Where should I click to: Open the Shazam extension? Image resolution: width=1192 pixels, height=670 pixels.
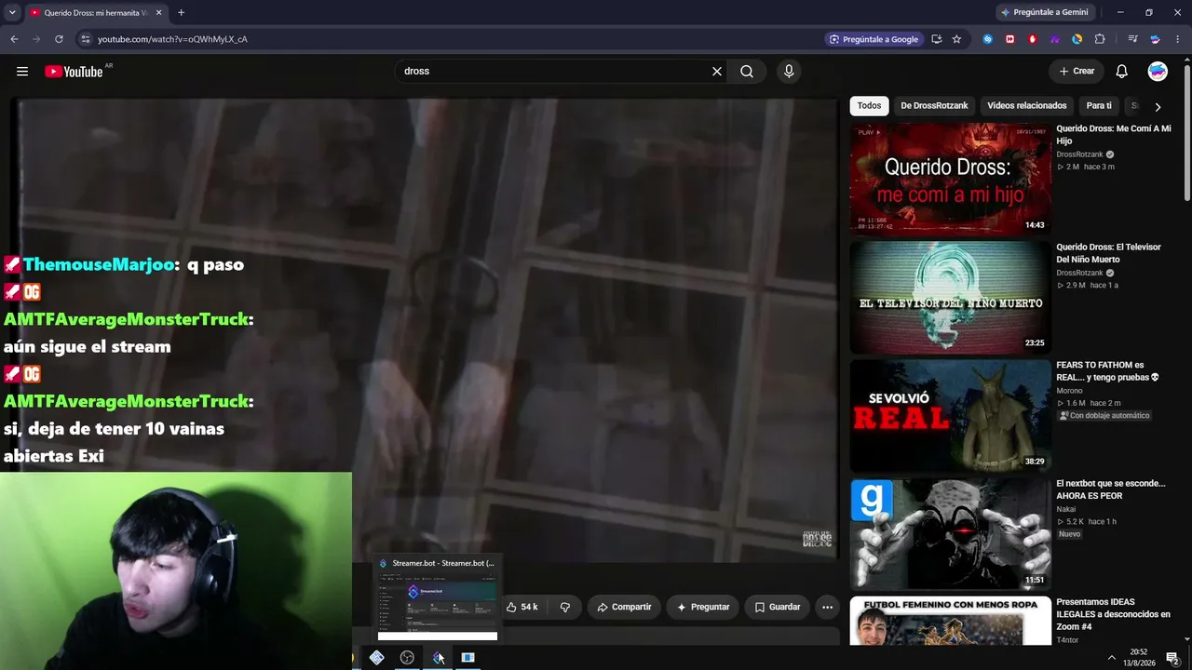coord(987,39)
